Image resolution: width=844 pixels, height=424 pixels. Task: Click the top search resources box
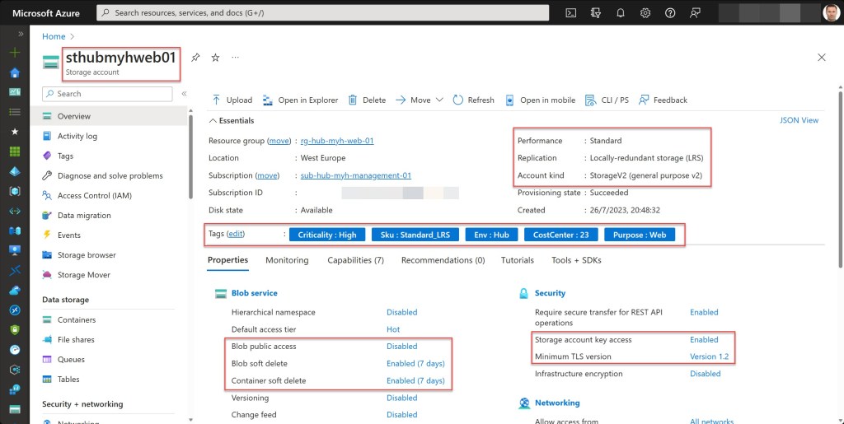pyautogui.click(x=321, y=12)
